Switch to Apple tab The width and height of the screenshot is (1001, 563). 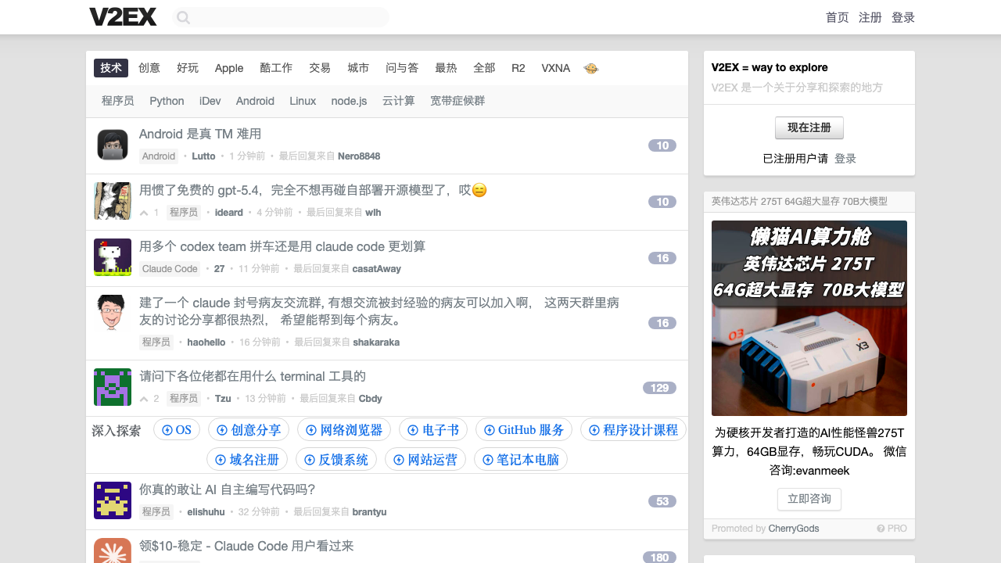[x=229, y=68]
